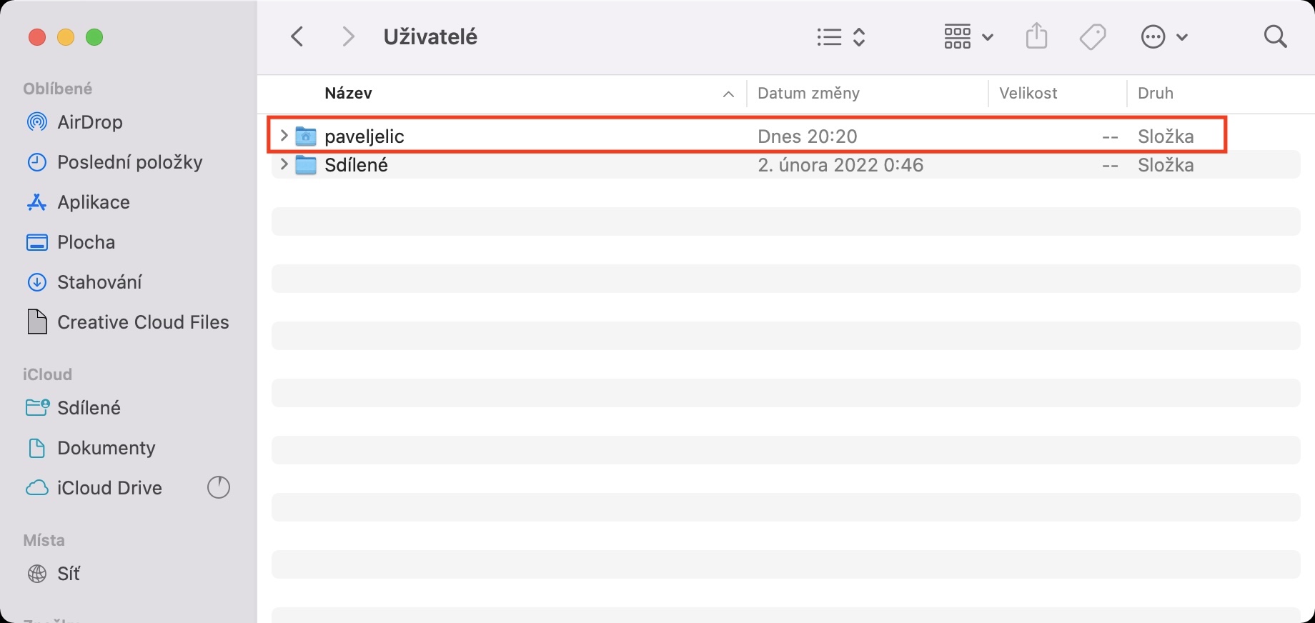Open the Finder search magnifier
Viewport: 1315px width, 623px height.
coord(1275,36)
